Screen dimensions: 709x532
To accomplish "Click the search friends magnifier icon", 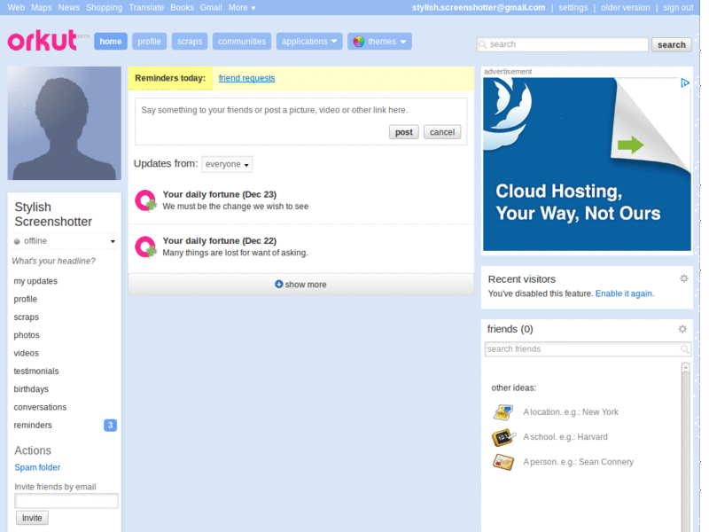I will click(x=684, y=348).
